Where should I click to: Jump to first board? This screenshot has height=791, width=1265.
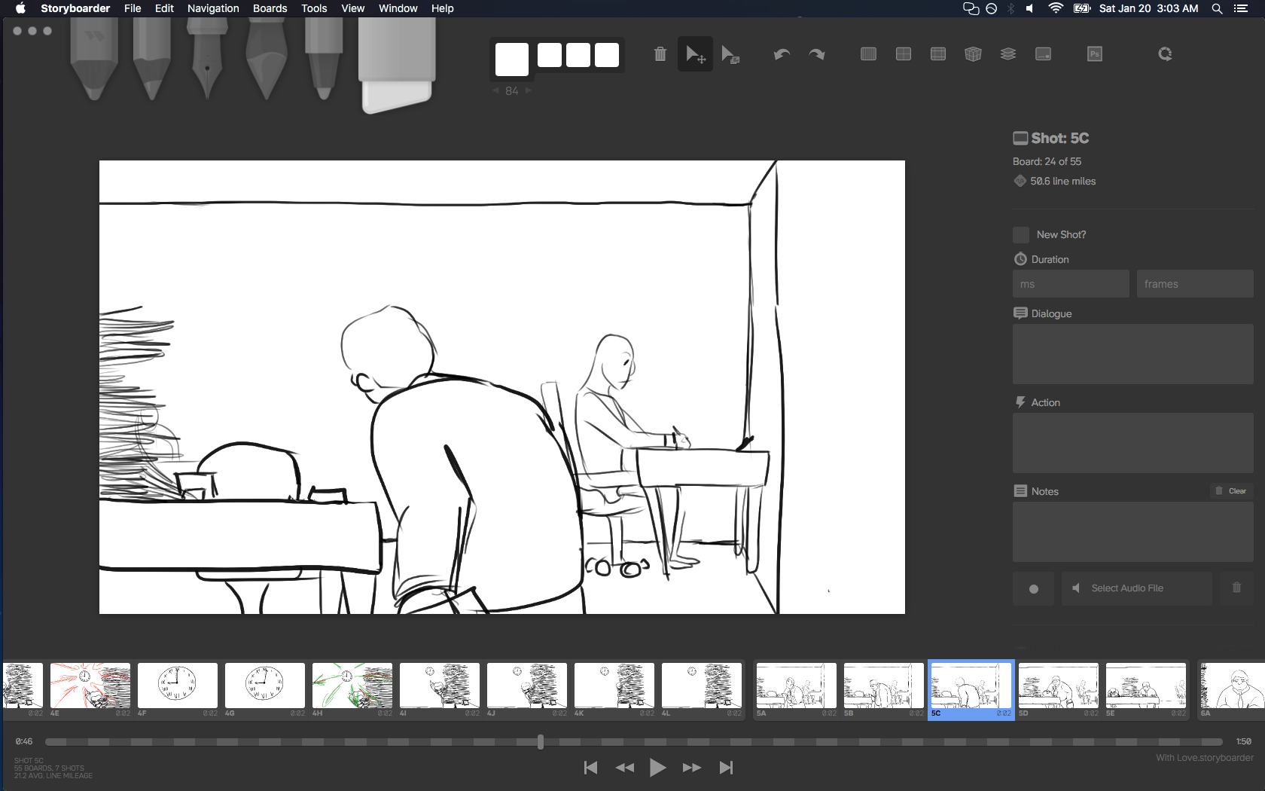pyautogui.click(x=590, y=768)
